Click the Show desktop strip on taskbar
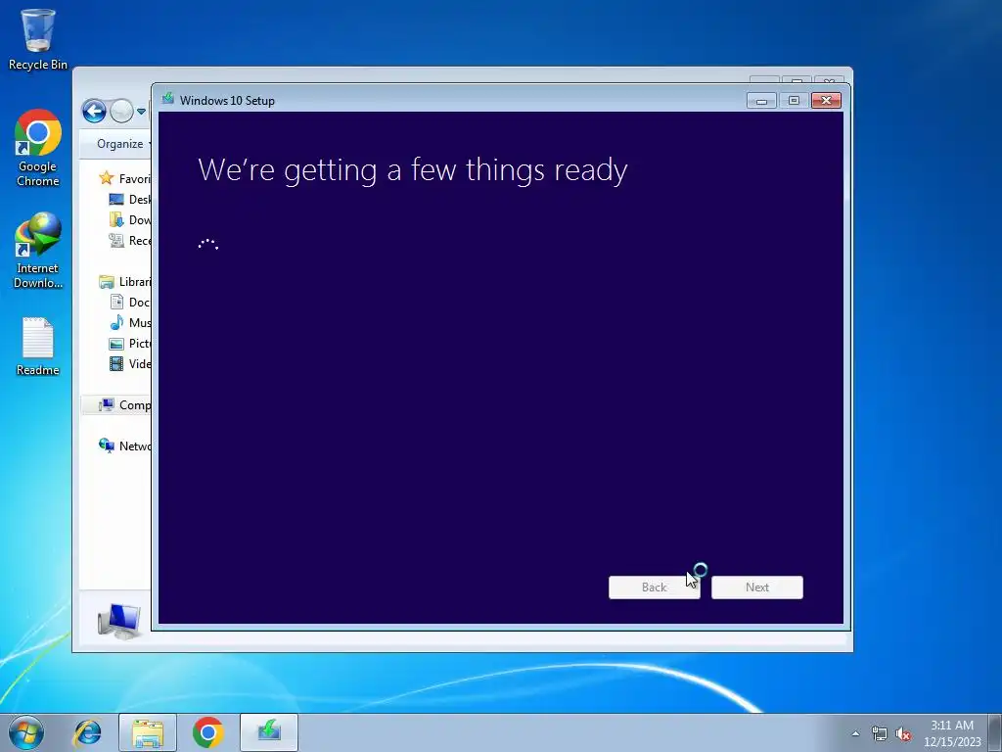 coord(995,732)
